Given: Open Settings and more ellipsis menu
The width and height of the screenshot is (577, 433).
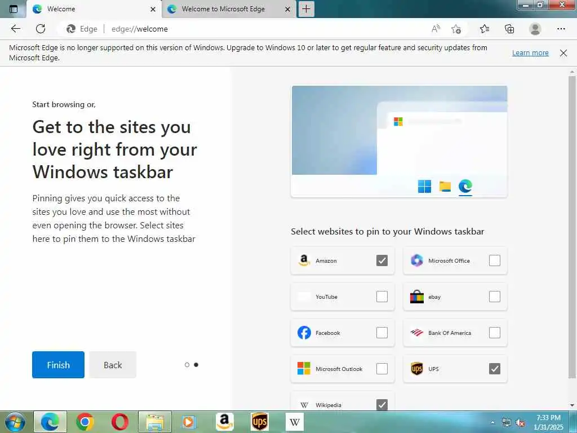Looking at the screenshot, I should [561, 29].
